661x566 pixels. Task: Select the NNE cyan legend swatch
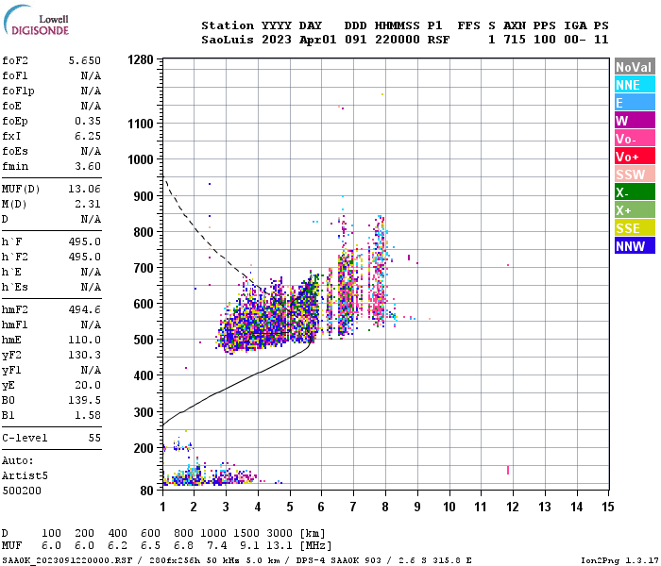coord(635,85)
